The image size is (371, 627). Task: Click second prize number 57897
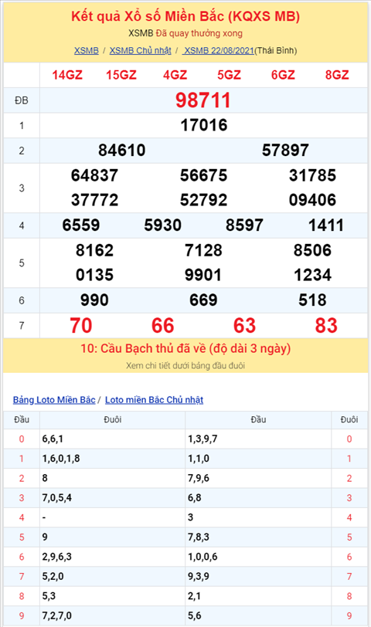(x=285, y=151)
